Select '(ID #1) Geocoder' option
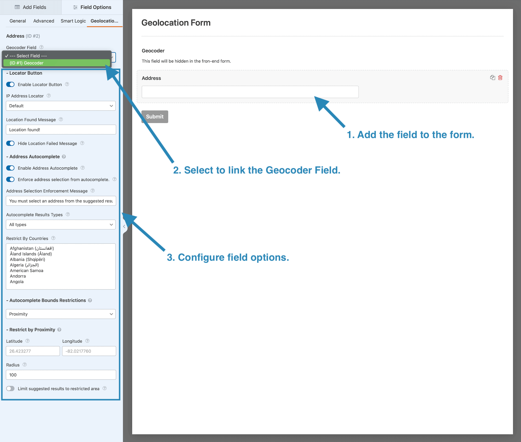The width and height of the screenshot is (521, 442). coord(57,63)
